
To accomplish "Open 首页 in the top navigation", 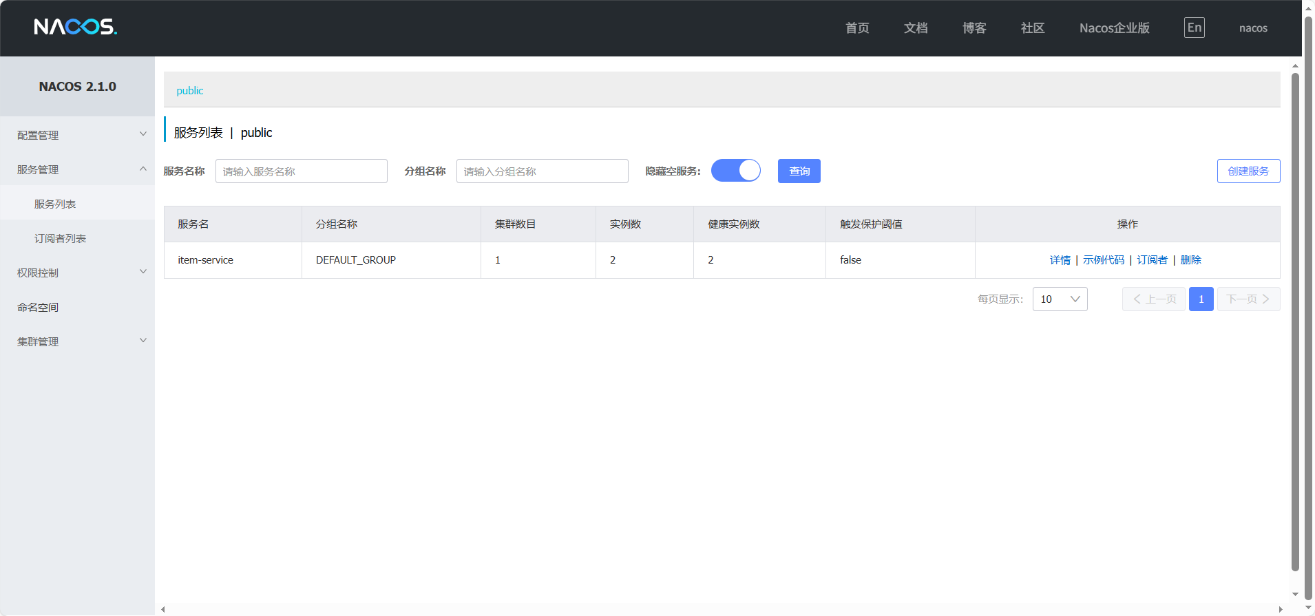I will coord(857,28).
